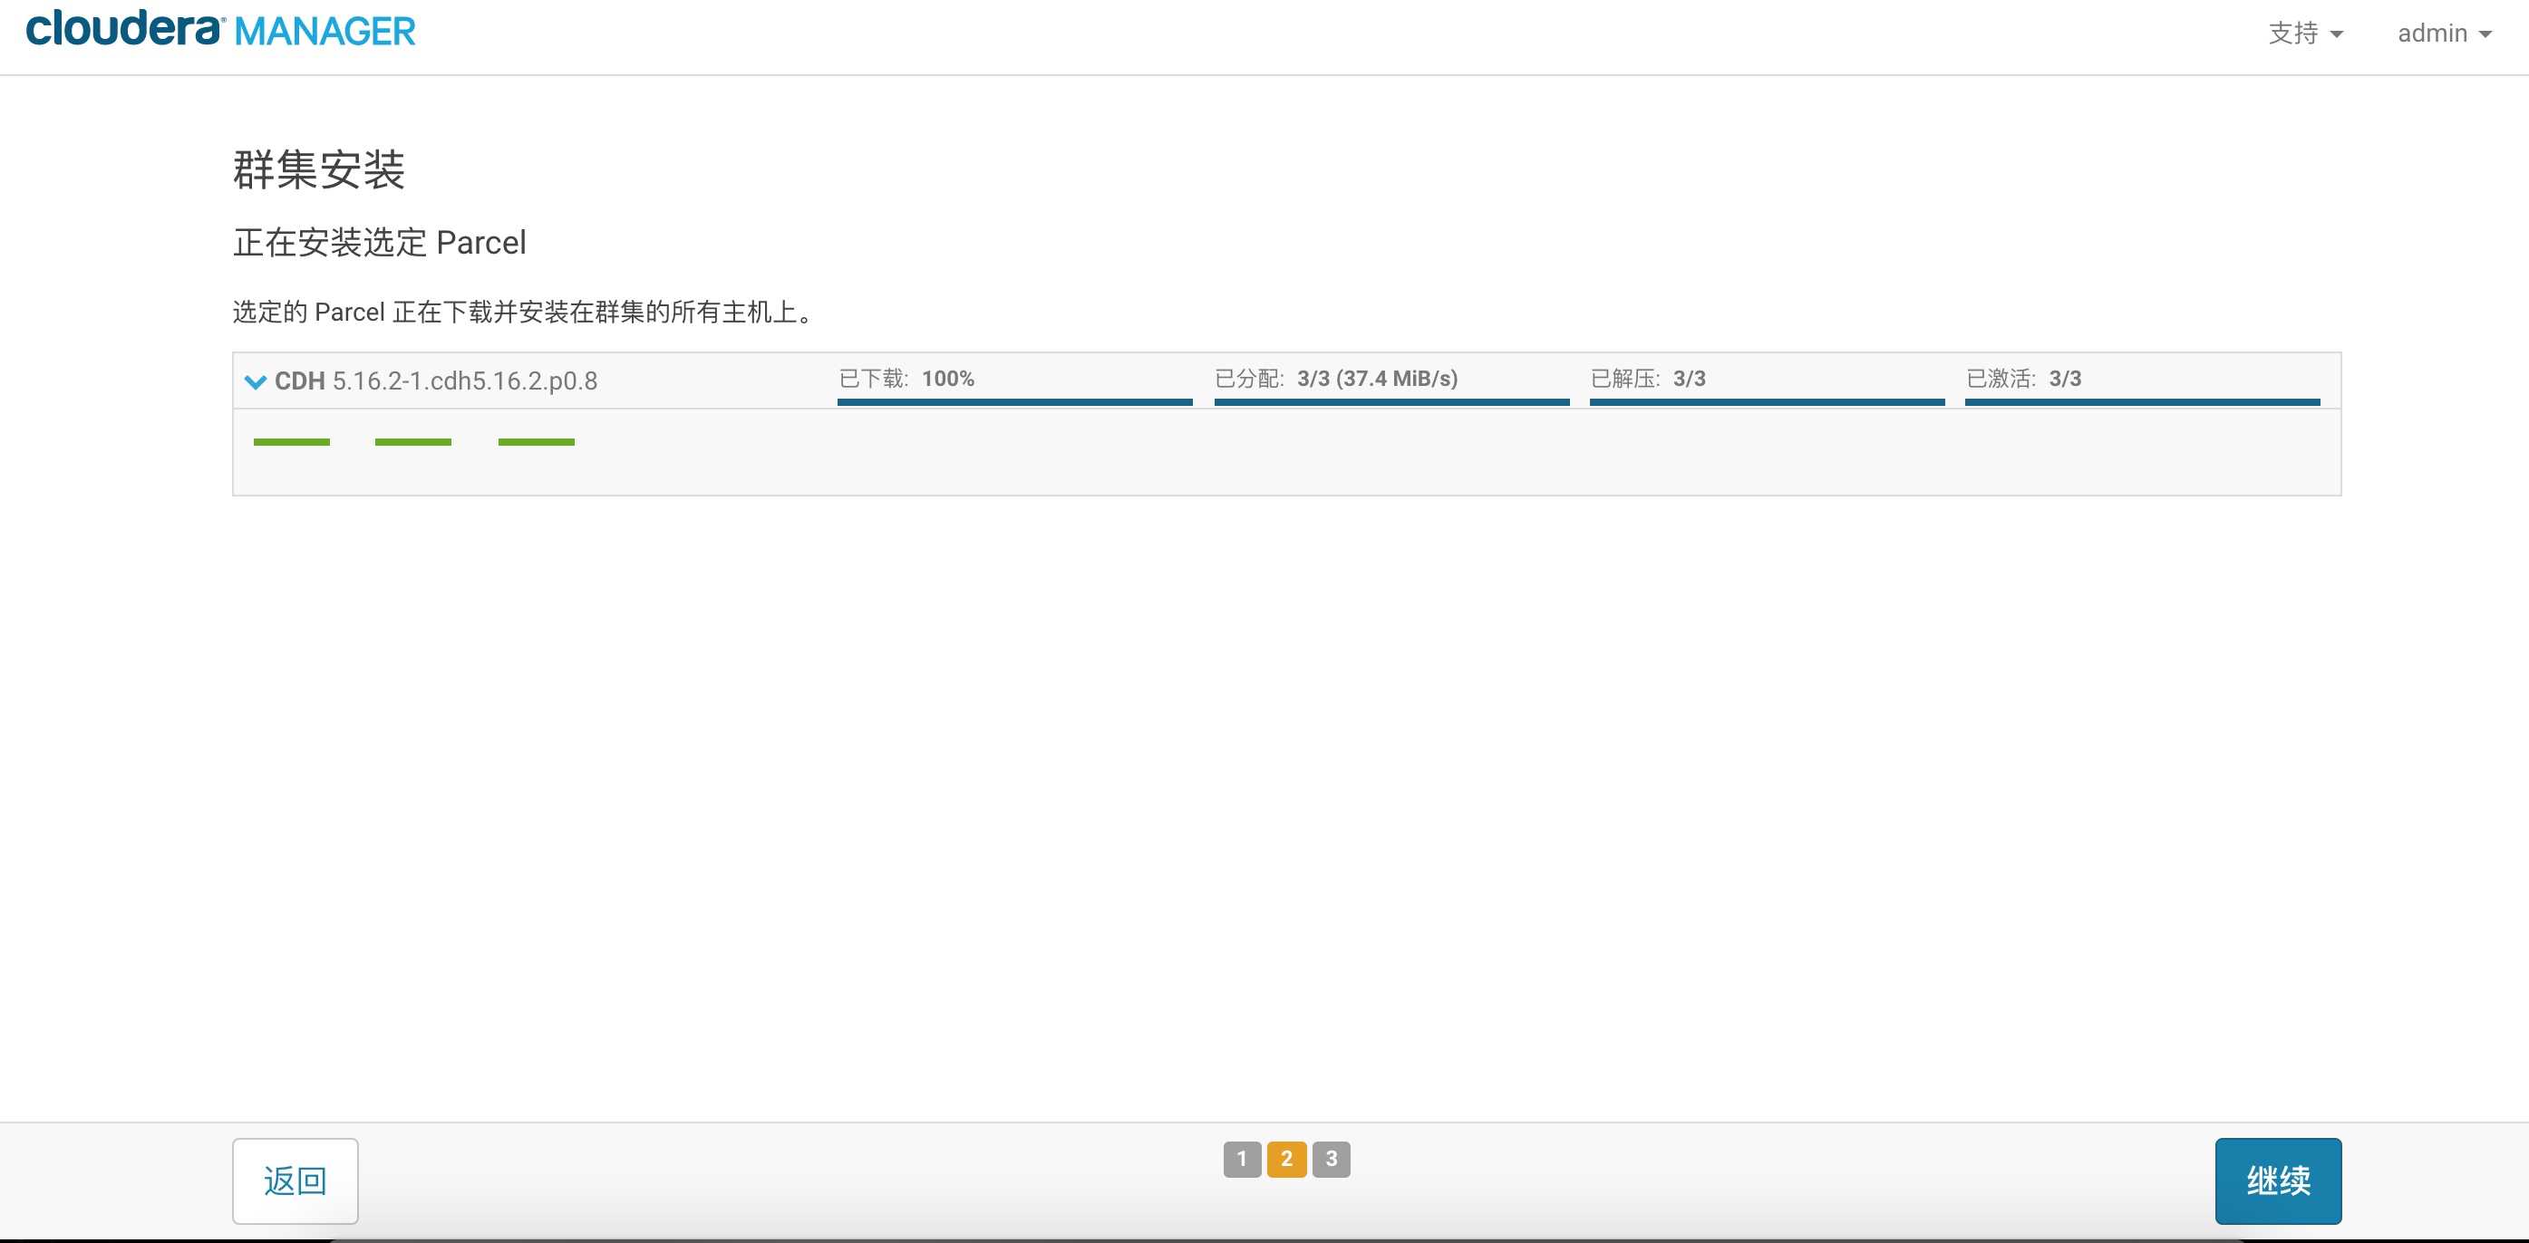The width and height of the screenshot is (2529, 1243).
Task: Jump to wizard step 3
Action: (x=1332, y=1159)
